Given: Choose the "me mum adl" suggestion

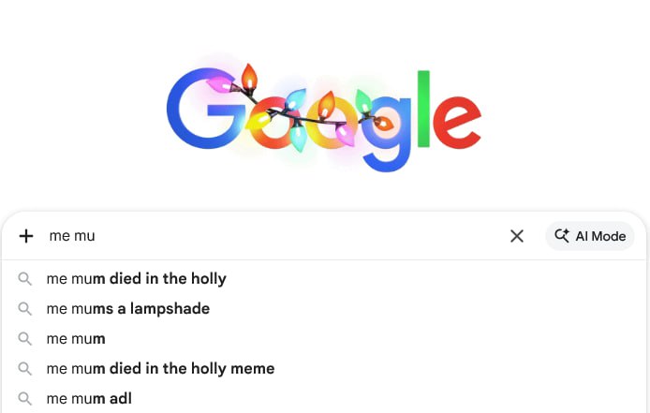Looking at the screenshot, I should coord(89,398).
